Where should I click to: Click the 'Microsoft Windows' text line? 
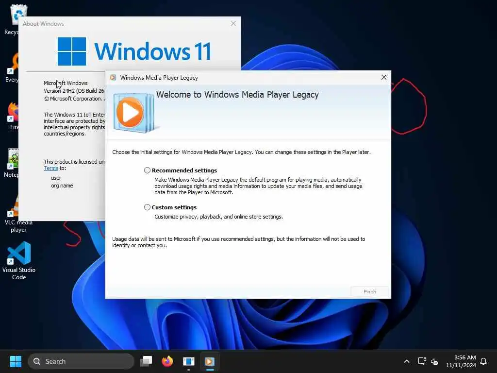point(66,83)
